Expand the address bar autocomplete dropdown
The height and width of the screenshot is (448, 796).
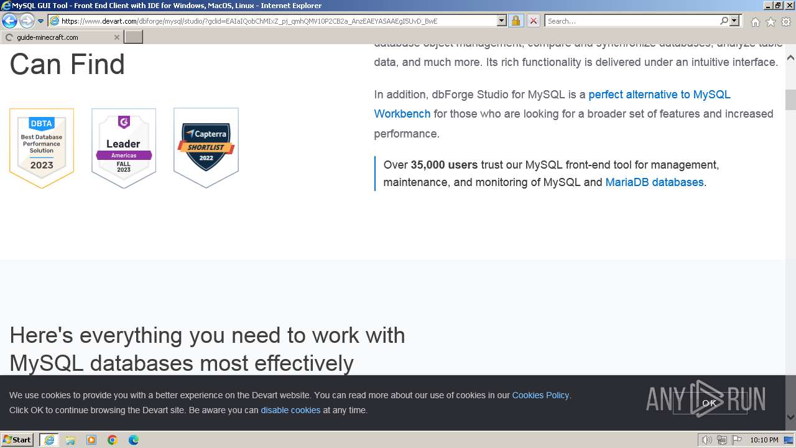point(502,21)
